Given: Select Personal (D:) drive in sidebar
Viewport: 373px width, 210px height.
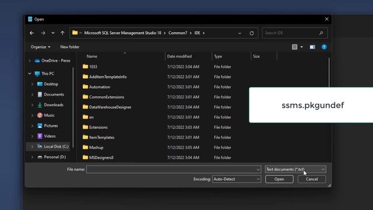Looking at the screenshot, I should tap(52, 157).
